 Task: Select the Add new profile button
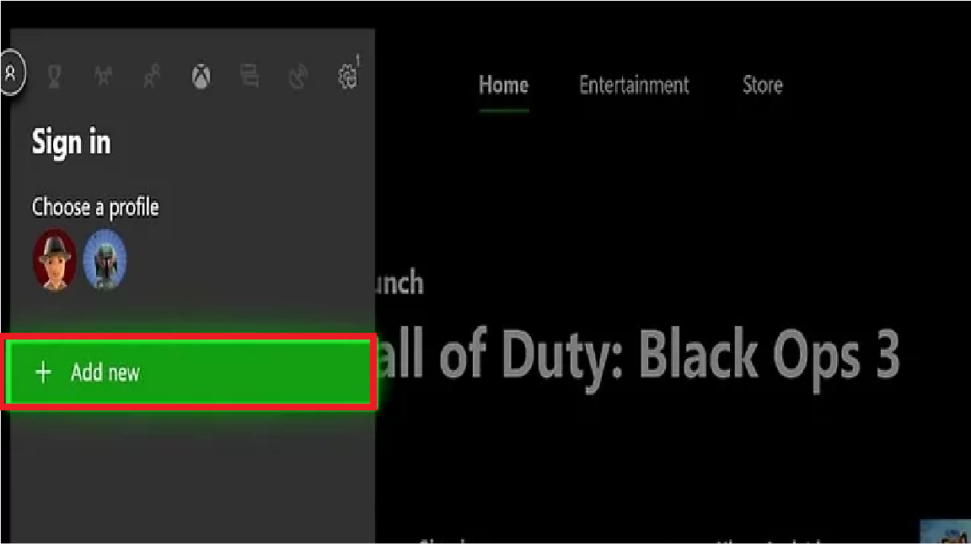(x=188, y=372)
